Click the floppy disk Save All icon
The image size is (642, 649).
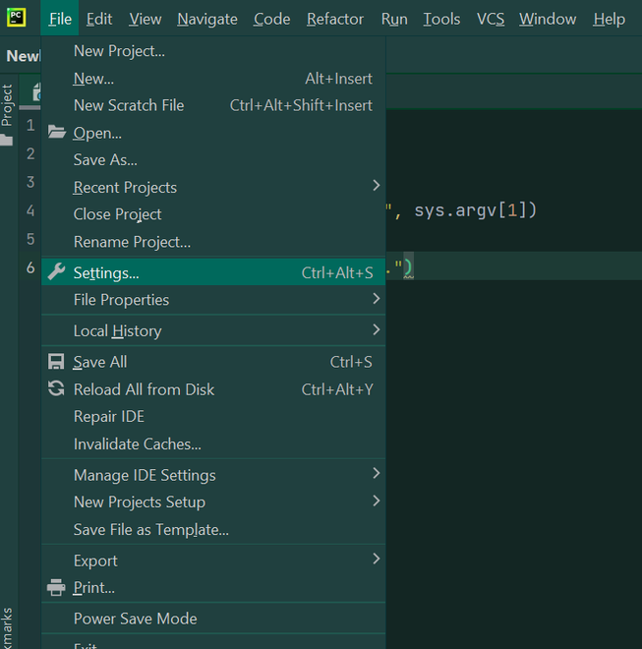pyautogui.click(x=56, y=362)
